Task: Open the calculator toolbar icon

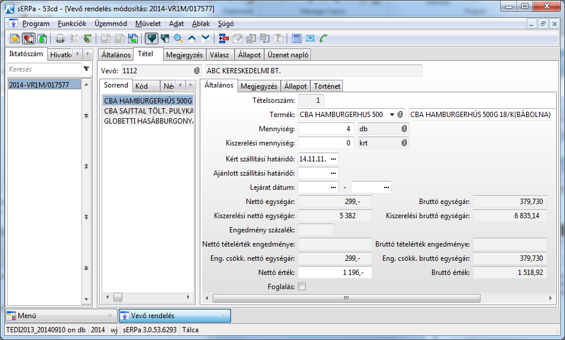Action: [297, 38]
